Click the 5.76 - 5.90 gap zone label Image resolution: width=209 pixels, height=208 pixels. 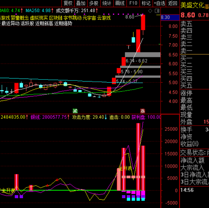tap(132, 72)
